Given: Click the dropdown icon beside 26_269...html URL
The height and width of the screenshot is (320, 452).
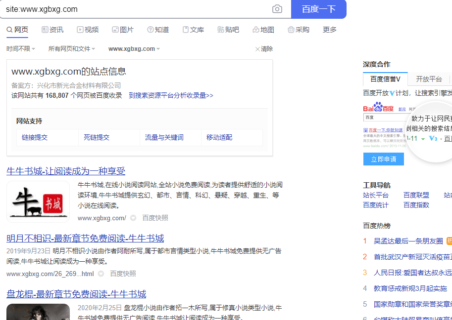Looking at the screenshot, I should (x=101, y=274).
